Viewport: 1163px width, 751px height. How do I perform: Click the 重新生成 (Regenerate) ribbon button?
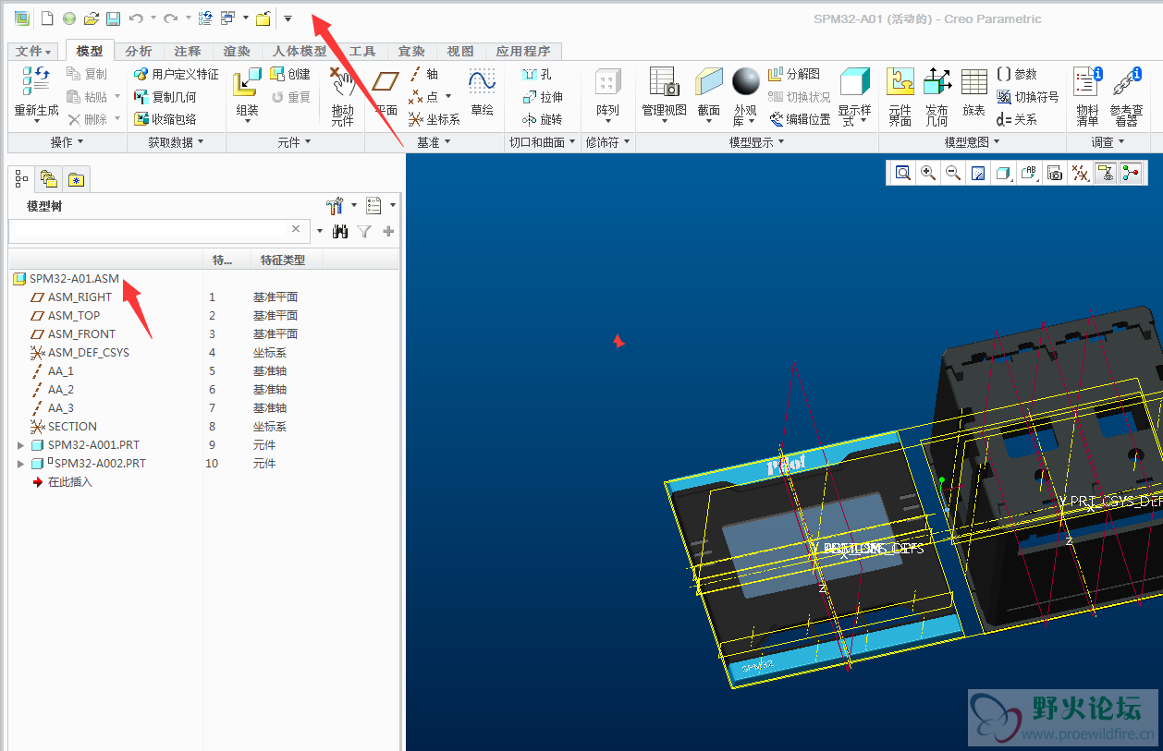click(x=37, y=94)
